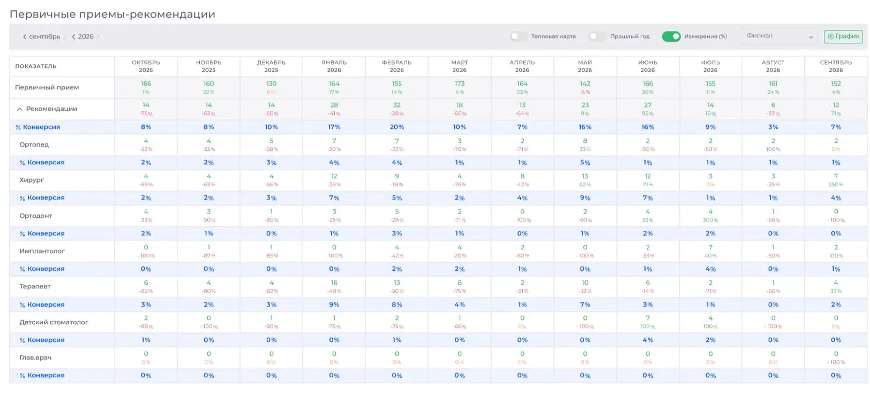Screen dimensions: 870x397
Task: Go to previous year before 2026
Action: click(x=73, y=37)
